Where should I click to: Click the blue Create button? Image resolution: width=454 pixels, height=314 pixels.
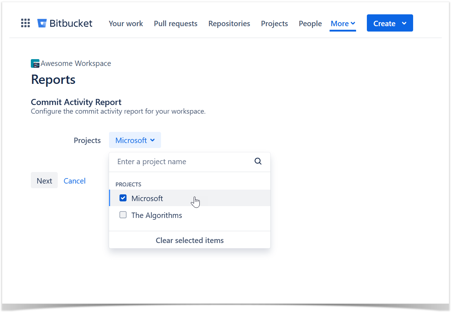pos(384,23)
